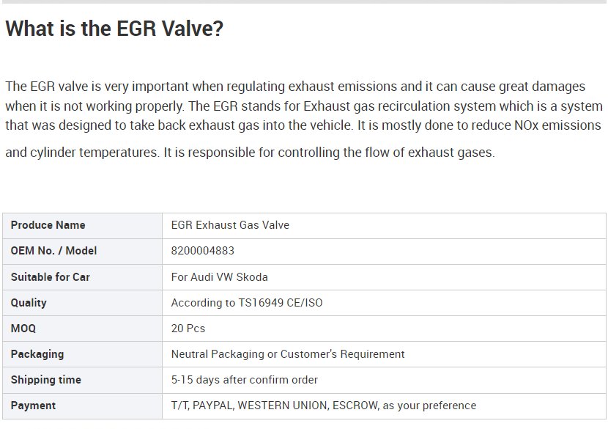The image size is (608, 429).
Task: Select the 'Produce Name' table label
Action: [48, 225]
